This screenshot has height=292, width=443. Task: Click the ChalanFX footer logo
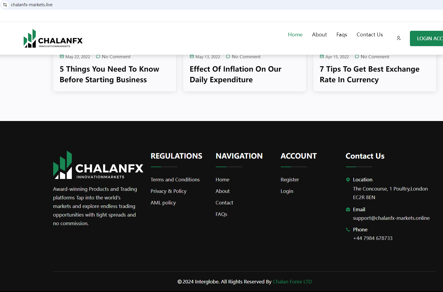point(98,165)
